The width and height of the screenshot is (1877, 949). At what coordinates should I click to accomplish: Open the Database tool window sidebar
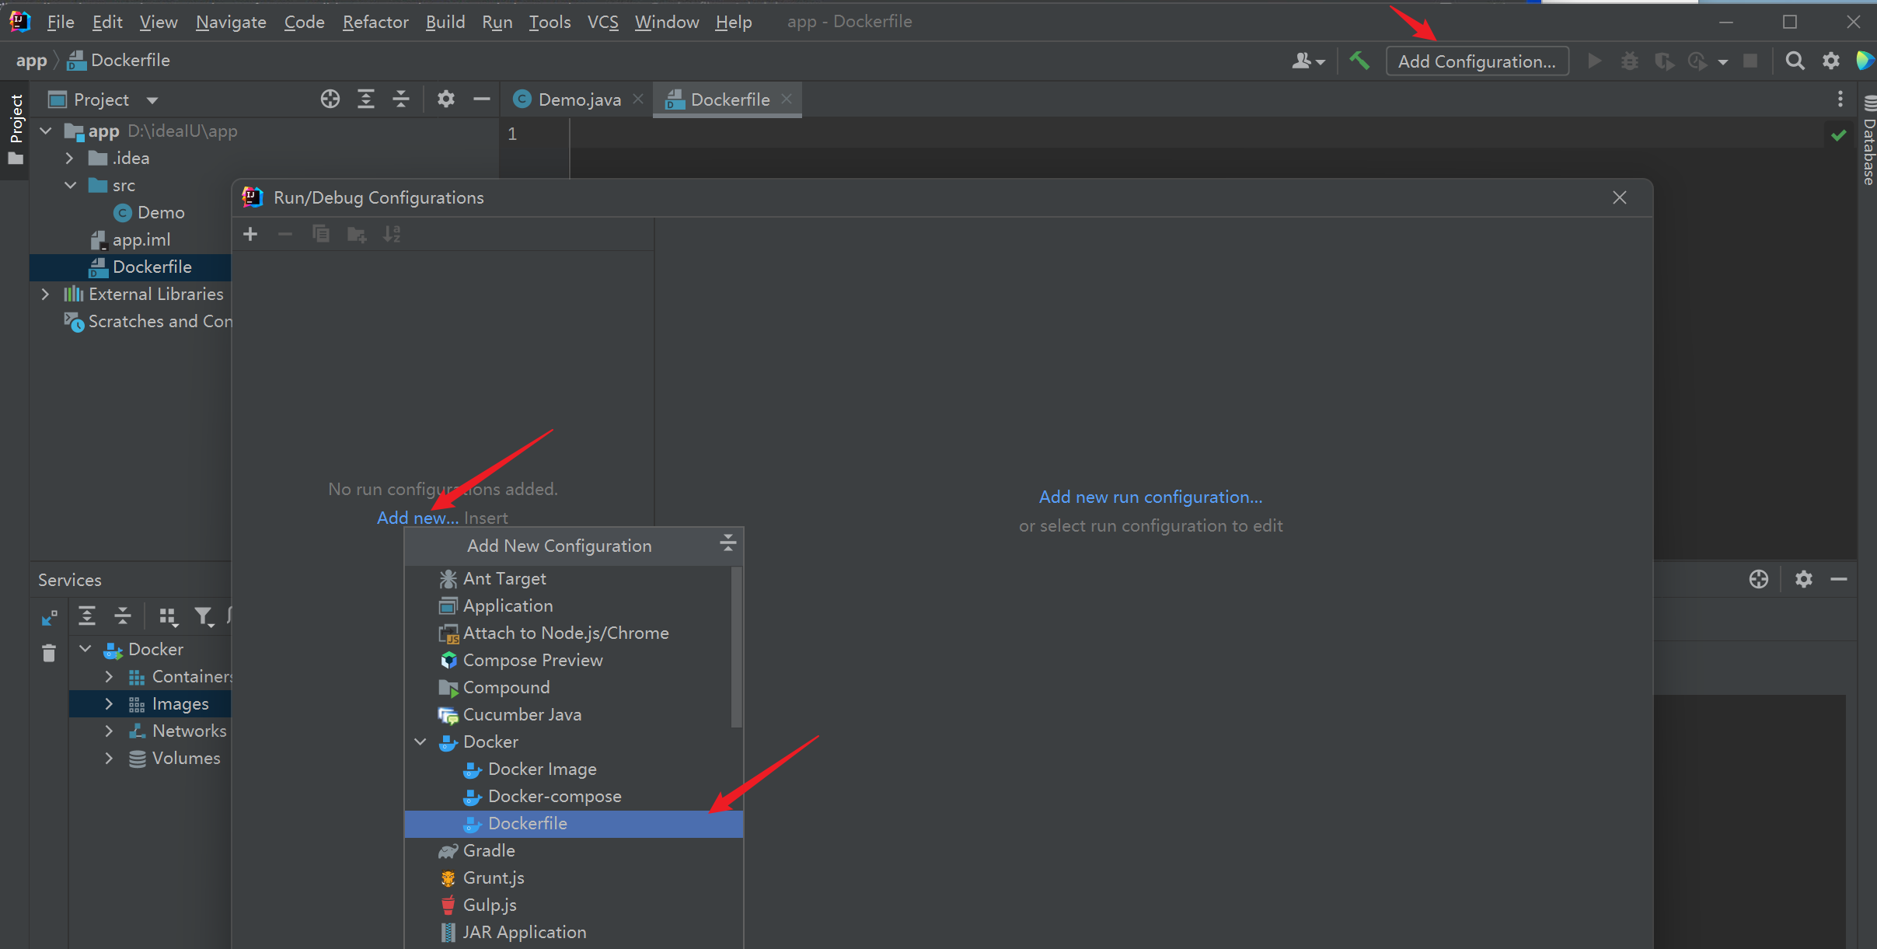(1869, 140)
